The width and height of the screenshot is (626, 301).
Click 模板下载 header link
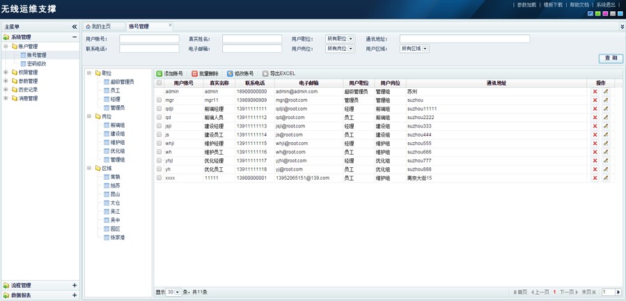point(553,5)
